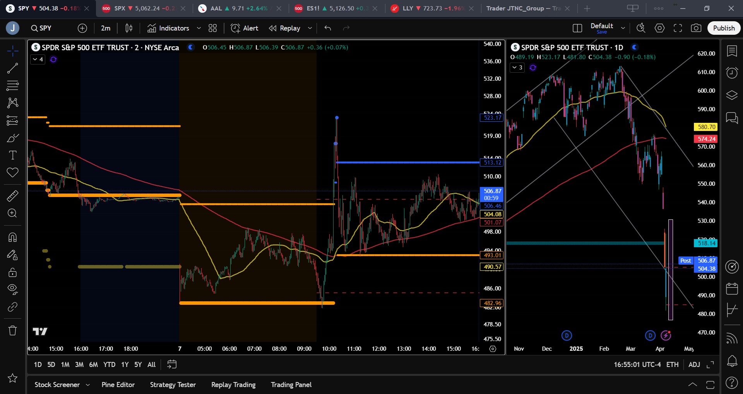Open chart settings hexagon icon

(659, 28)
